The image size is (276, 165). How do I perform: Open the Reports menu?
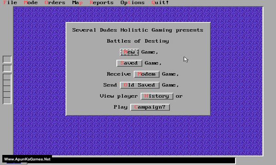click(x=102, y=3)
